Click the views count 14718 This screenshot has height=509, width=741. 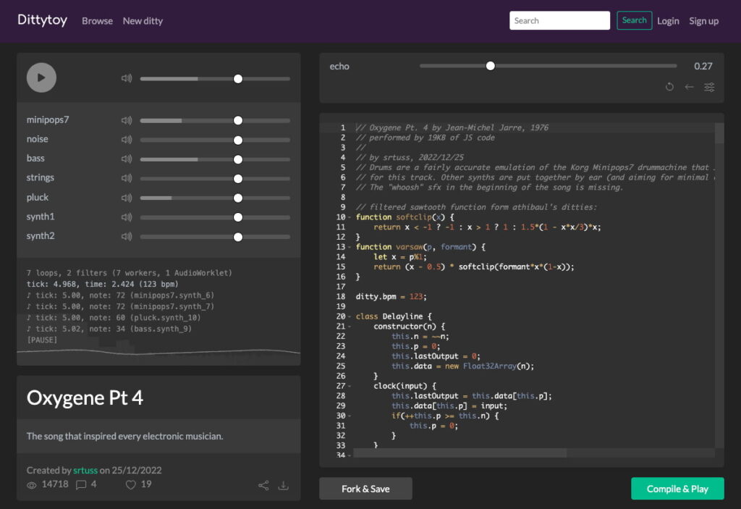click(x=55, y=484)
